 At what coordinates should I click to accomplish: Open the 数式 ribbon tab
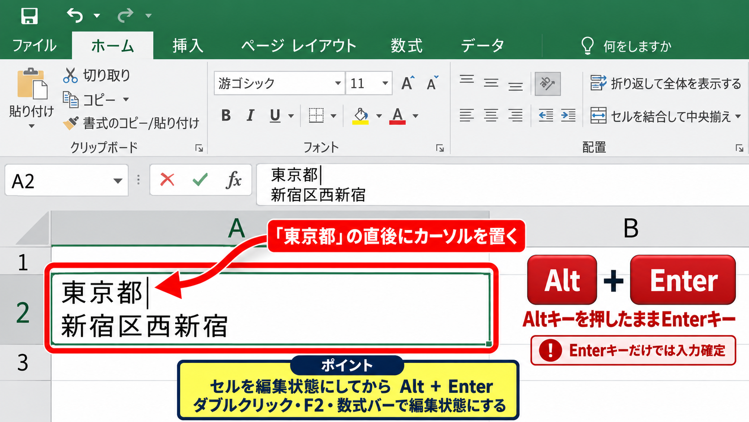point(407,46)
